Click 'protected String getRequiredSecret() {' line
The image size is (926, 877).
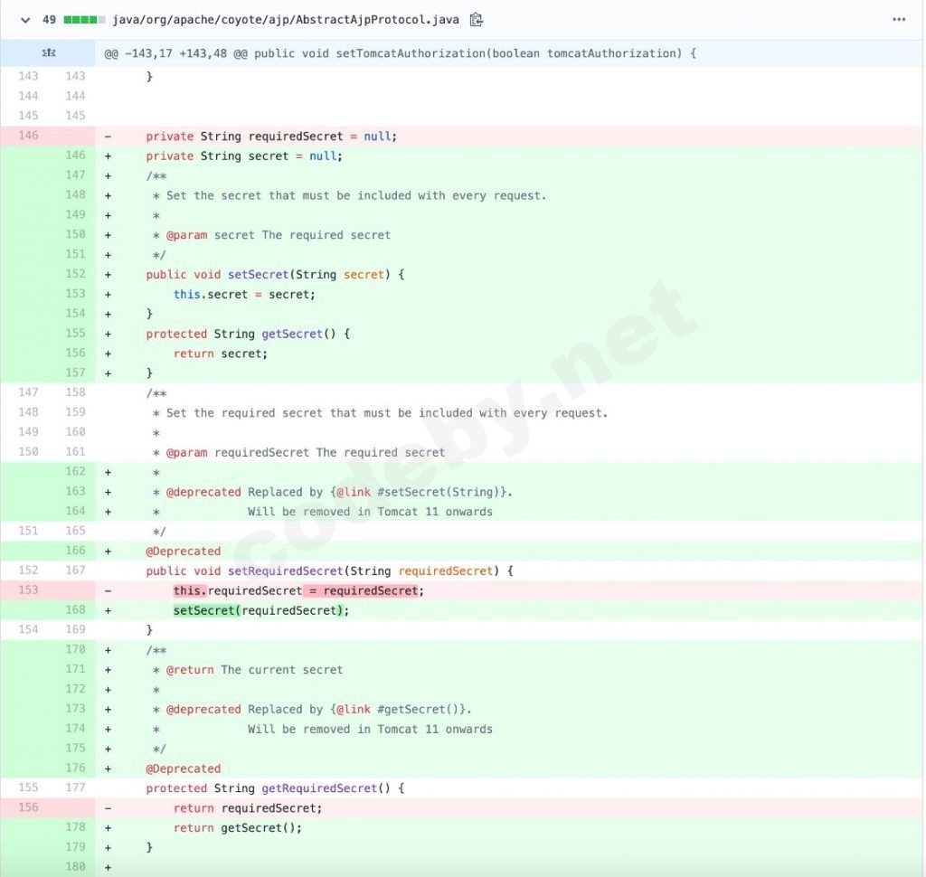click(275, 788)
